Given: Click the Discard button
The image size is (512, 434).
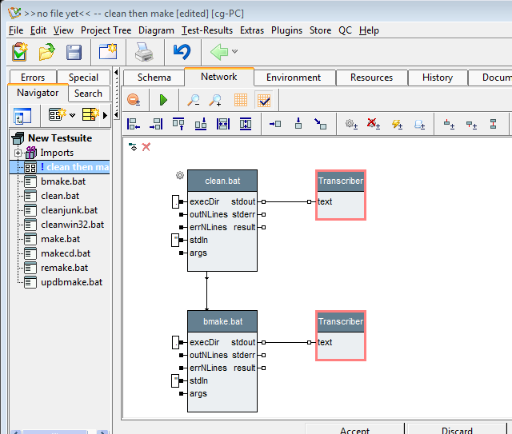Looking at the screenshot, I should tap(457, 430).
